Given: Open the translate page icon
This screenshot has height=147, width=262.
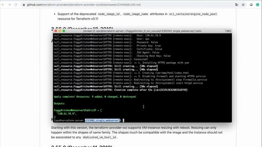Looking at the screenshot, I should click(237, 4).
